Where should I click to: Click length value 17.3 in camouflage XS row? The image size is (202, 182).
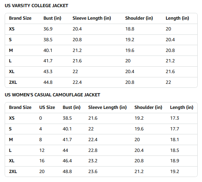click(175, 118)
